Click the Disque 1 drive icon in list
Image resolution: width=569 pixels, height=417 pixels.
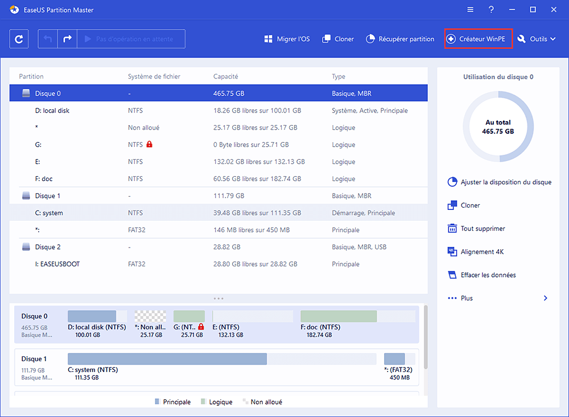(x=26, y=196)
